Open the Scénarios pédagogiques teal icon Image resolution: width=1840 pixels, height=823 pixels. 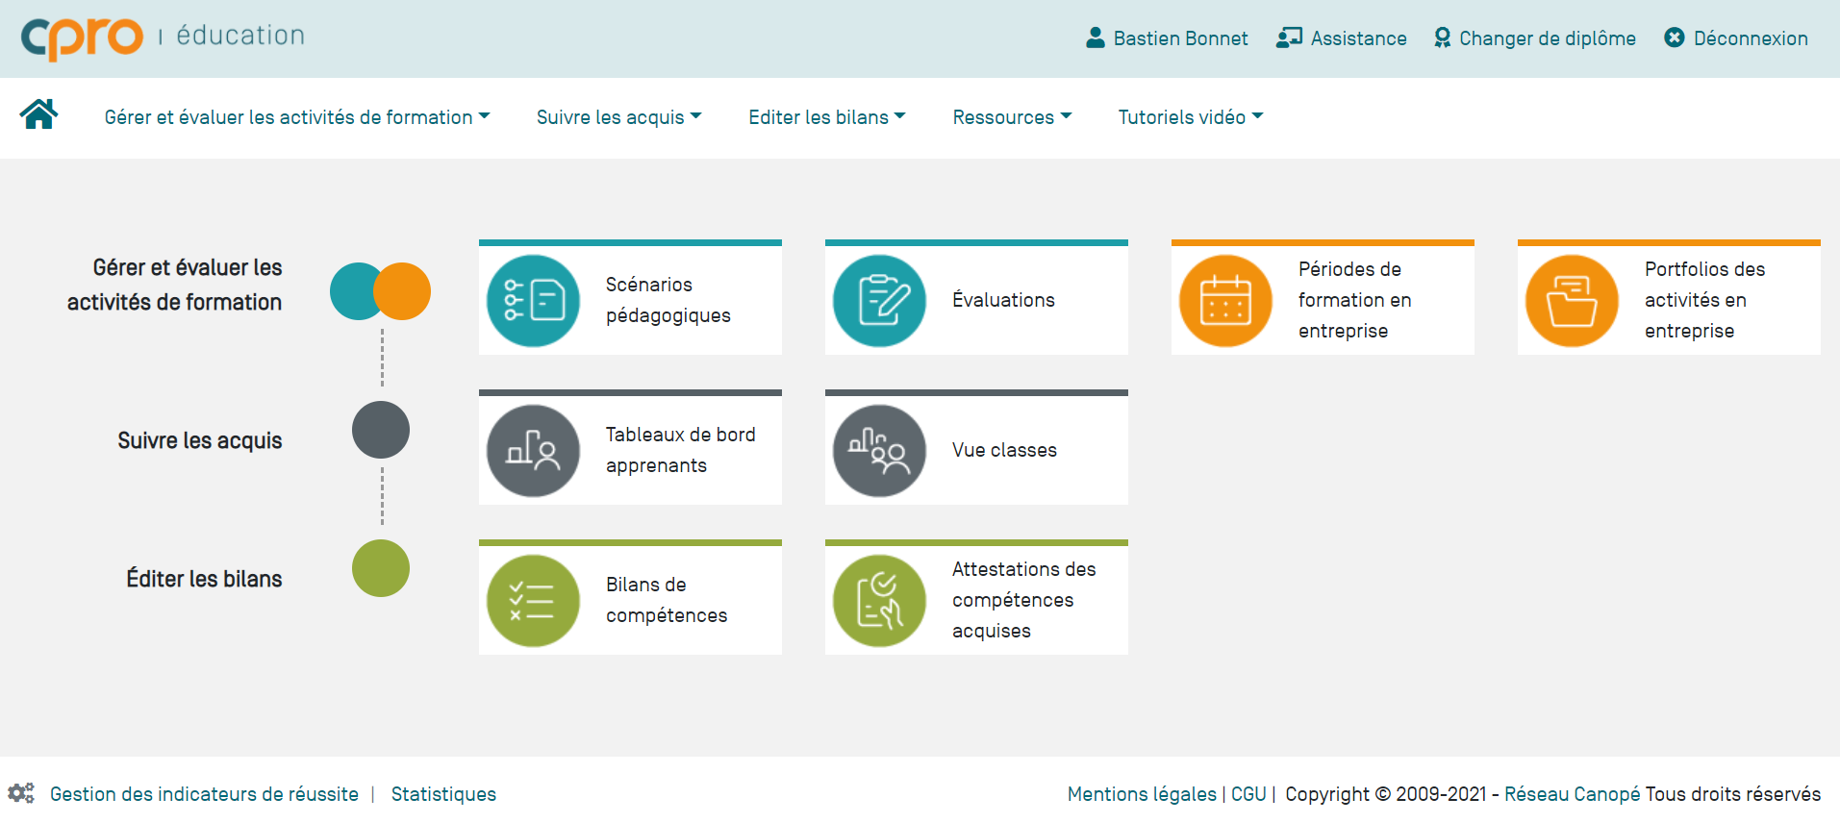click(x=533, y=301)
